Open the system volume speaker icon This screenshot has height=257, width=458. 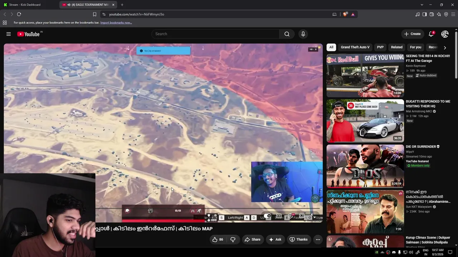[x=411, y=252]
